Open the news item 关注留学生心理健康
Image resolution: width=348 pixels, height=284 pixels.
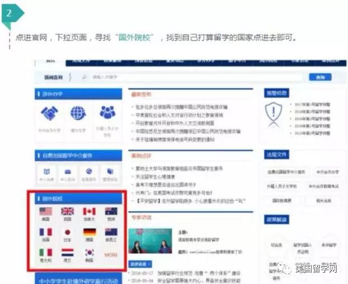coord(156,176)
